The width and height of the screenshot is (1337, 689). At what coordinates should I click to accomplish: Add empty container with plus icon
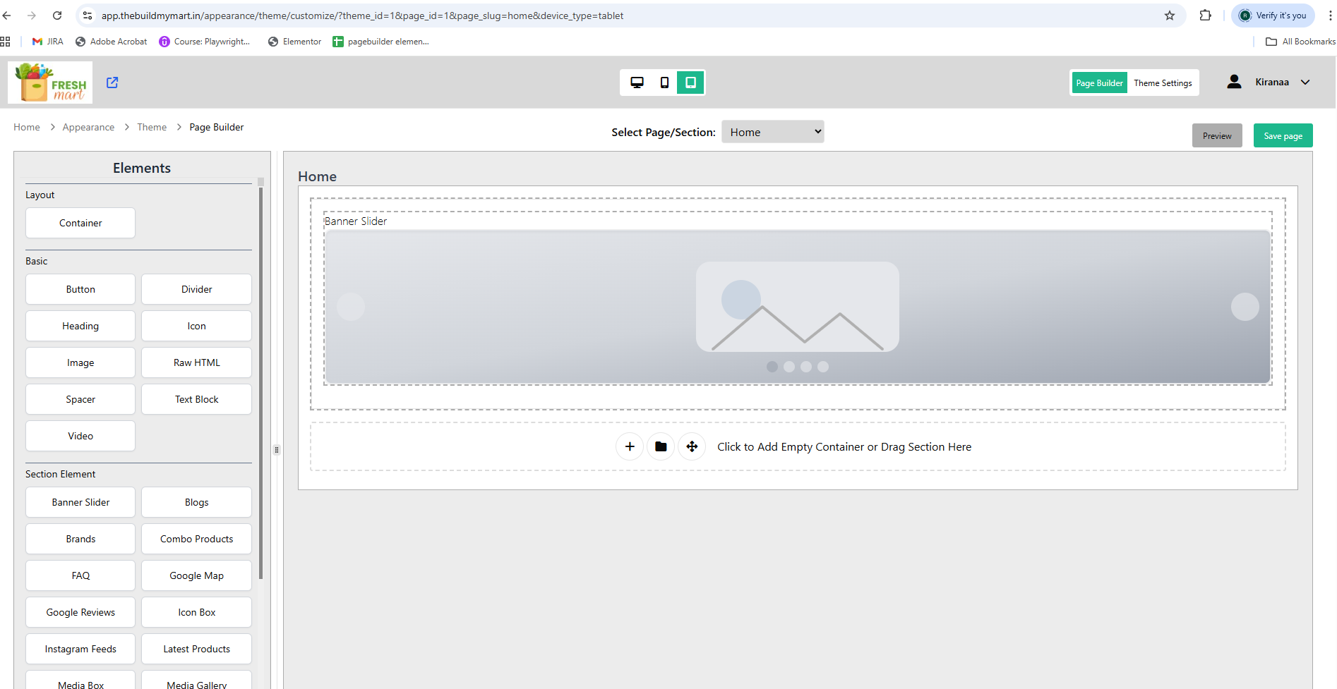coord(630,446)
